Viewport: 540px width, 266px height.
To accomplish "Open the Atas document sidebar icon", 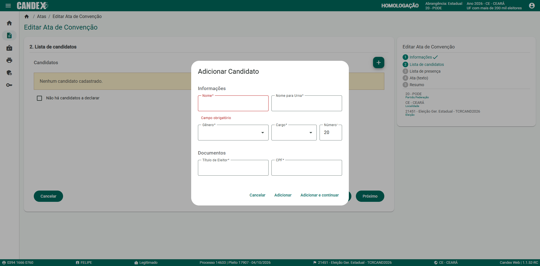I will point(9,35).
